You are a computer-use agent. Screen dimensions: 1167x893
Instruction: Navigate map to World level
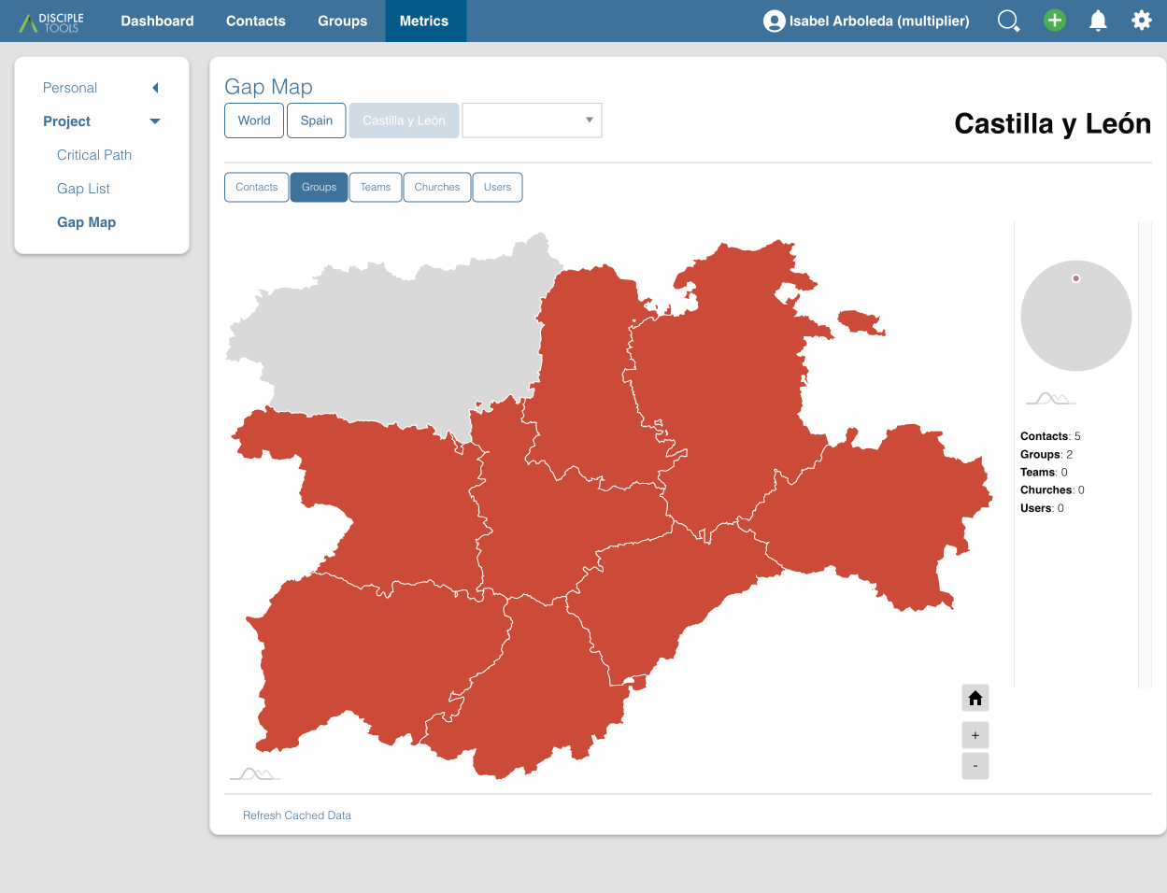254,120
